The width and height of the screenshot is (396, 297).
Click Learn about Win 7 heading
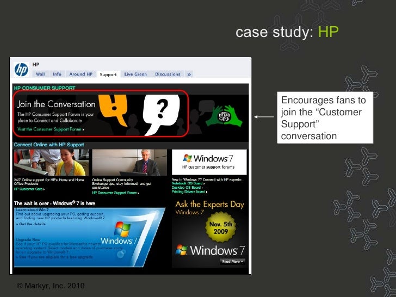point(32,209)
